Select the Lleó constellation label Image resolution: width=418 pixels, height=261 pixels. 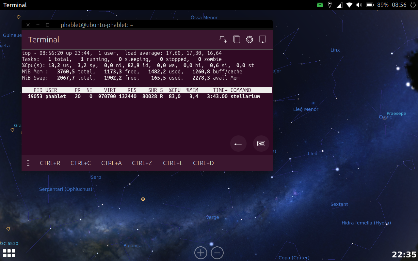[x=313, y=153]
